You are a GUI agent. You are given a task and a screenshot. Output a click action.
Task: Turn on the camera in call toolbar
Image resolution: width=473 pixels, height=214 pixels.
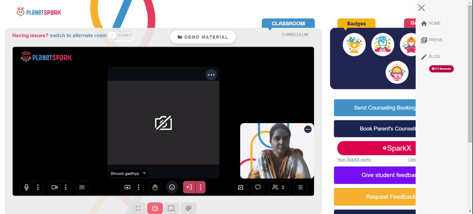click(54, 187)
